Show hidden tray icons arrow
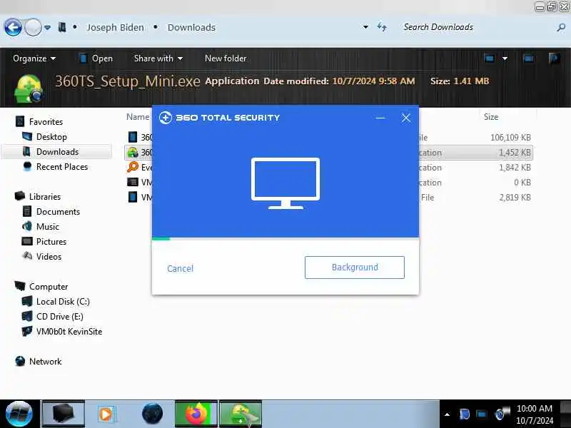This screenshot has height=428, width=571. coord(448,414)
